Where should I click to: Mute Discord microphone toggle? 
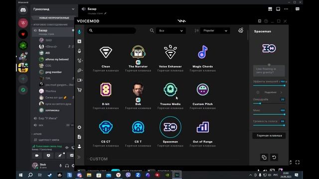pos(61,166)
